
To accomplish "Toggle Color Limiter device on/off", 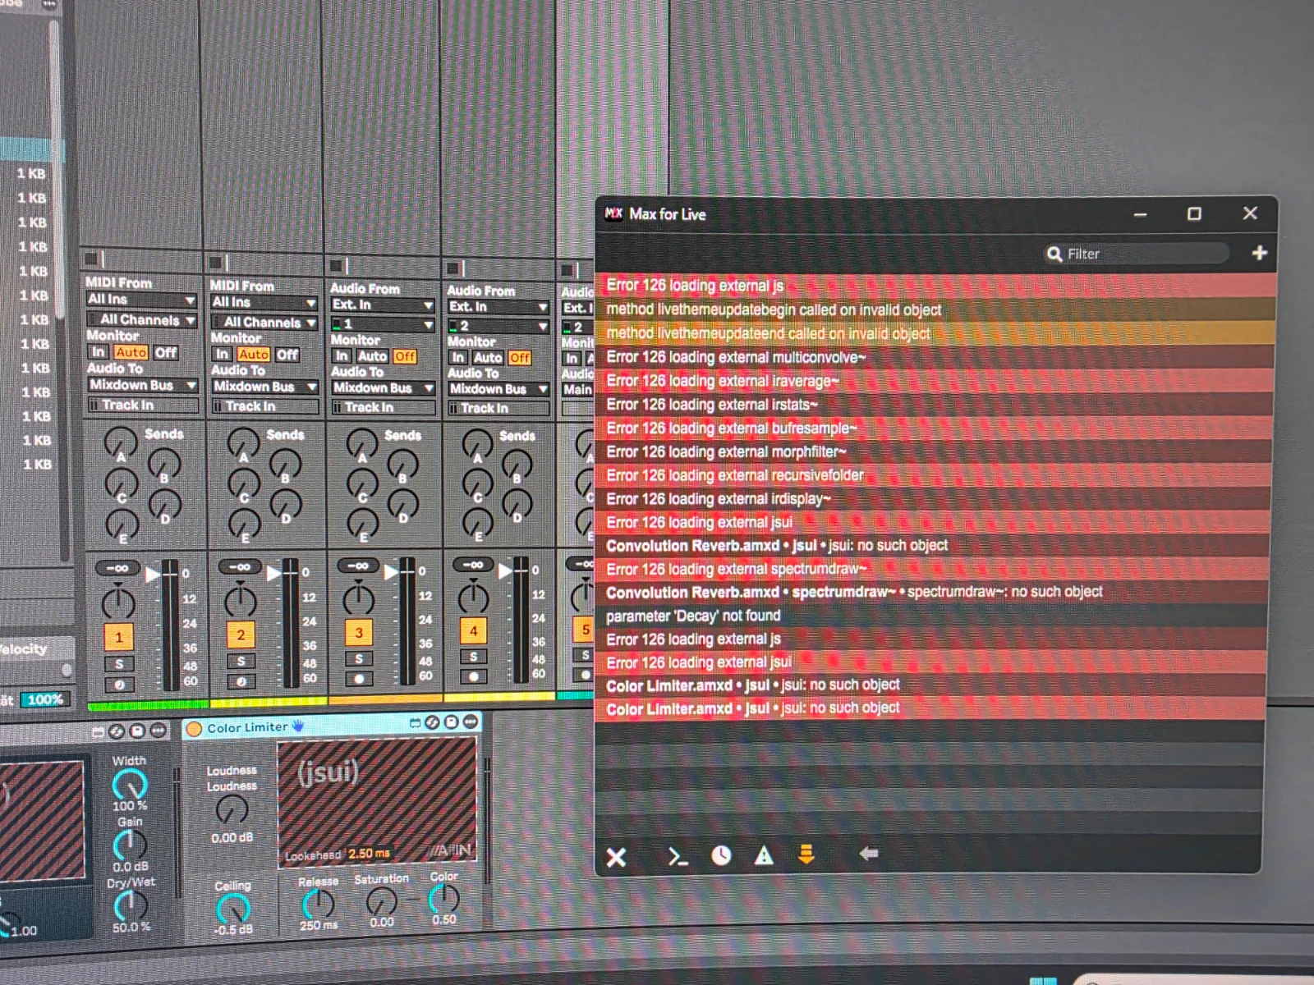I will pyautogui.click(x=194, y=729).
